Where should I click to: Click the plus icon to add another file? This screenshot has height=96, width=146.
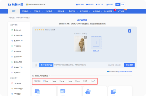[96, 43]
